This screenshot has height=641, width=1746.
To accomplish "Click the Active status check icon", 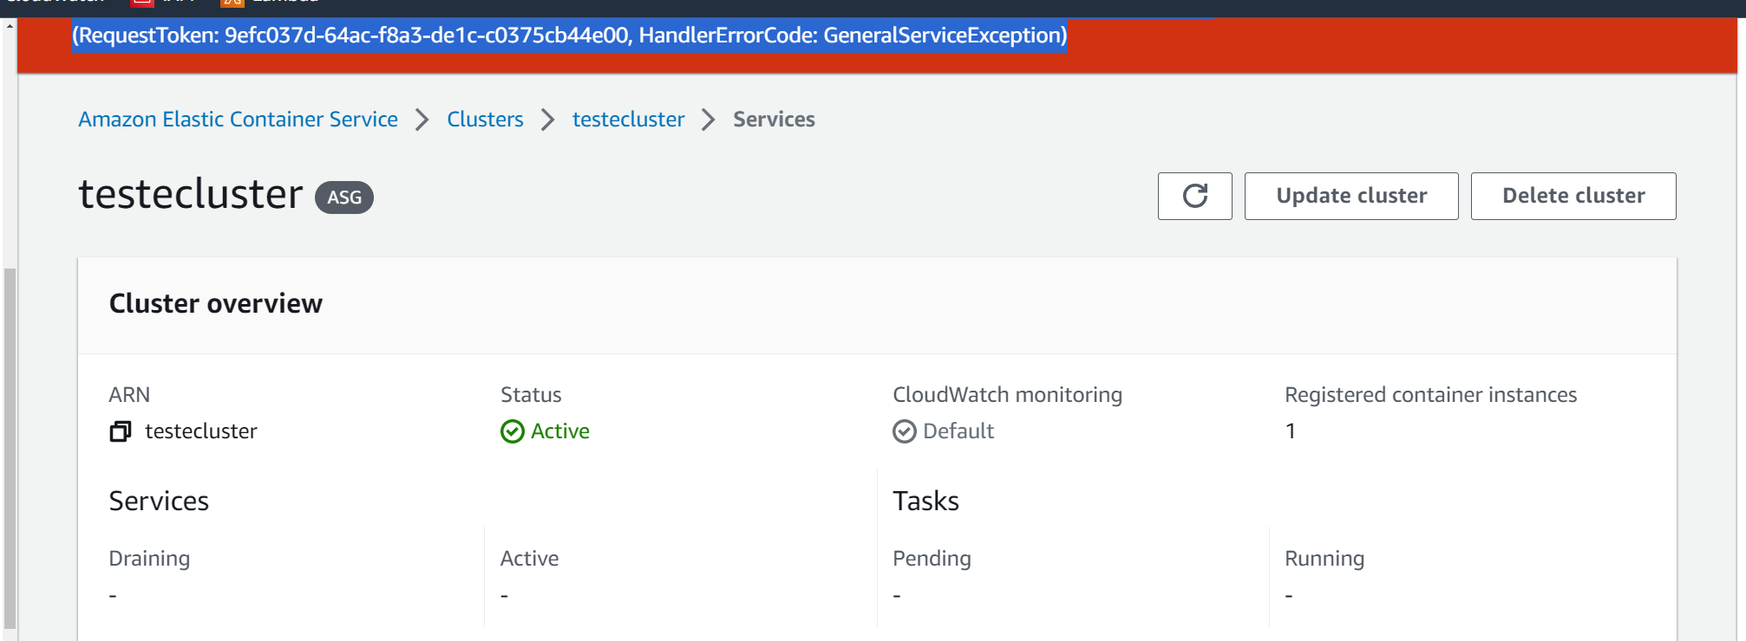I will coord(513,431).
